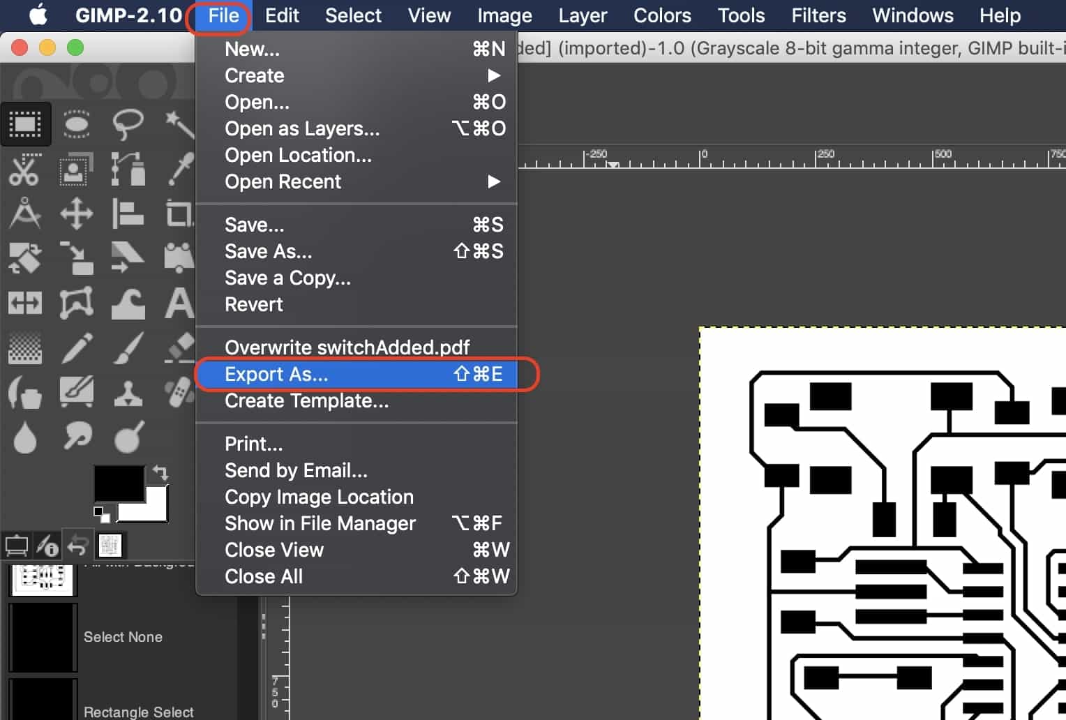Screen dimensions: 1066x720
Task: Select the Fuzzy Select magic wand tool
Action: [179, 124]
